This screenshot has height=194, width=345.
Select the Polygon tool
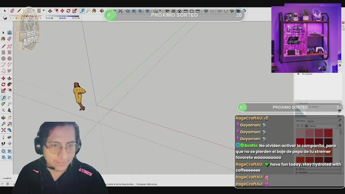(9, 58)
